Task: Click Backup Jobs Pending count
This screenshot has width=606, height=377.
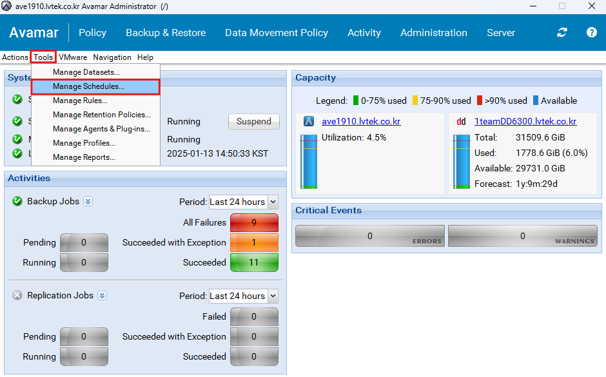Action: click(x=84, y=242)
